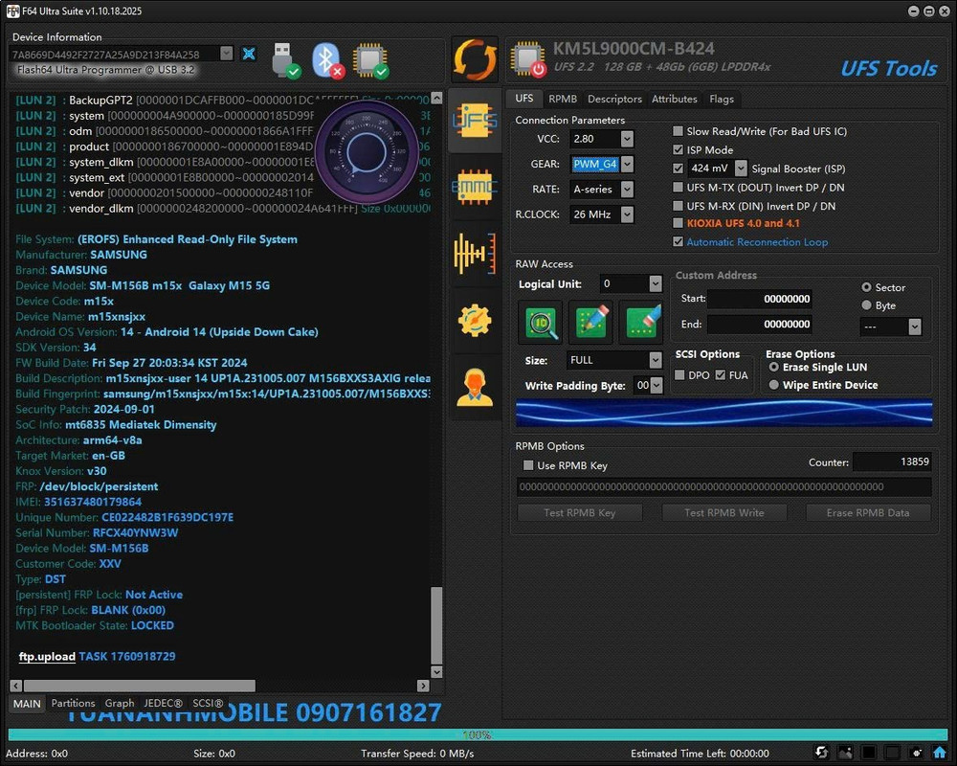Click the USB connection status icon
Viewport: 957px width, 766px height.
[285, 60]
